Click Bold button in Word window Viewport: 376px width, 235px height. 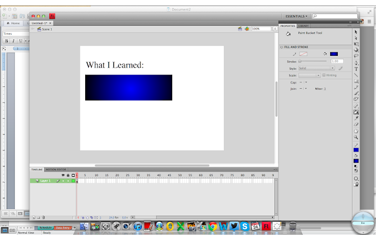tap(6, 41)
